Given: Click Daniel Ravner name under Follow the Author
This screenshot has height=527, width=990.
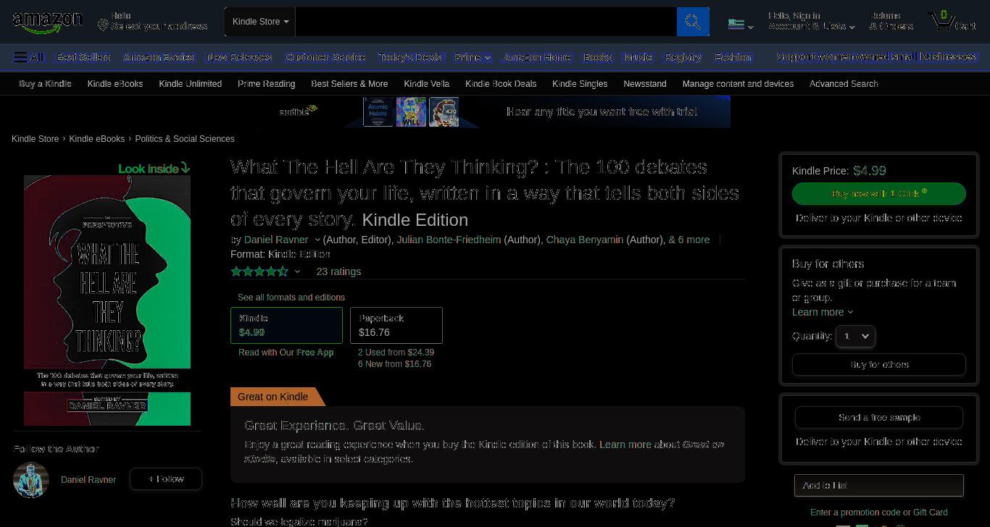Looking at the screenshot, I should coord(88,480).
